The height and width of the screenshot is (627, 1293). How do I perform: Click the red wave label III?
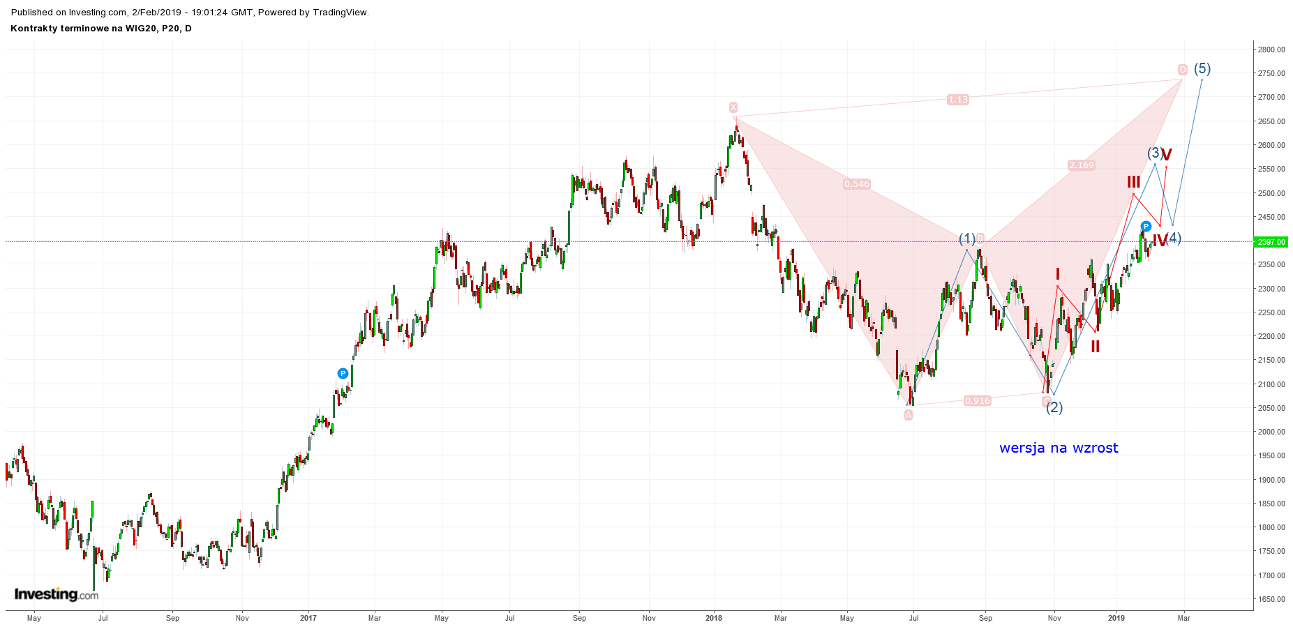[x=1134, y=183]
